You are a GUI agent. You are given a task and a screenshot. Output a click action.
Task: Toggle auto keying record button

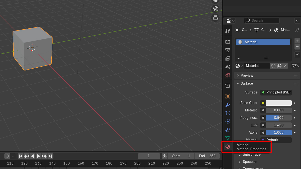coord(7,156)
